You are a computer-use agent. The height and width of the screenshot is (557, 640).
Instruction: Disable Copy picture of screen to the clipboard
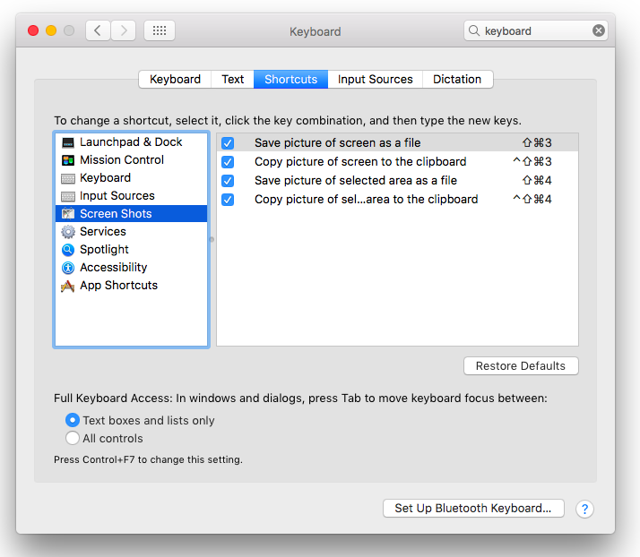228,162
